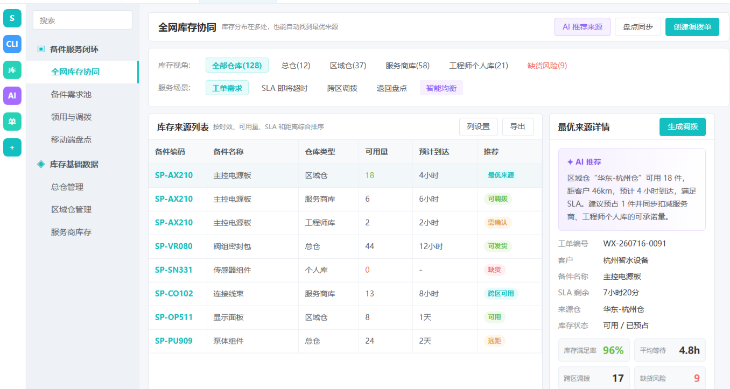This screenshot has width=730, height=389.
Task: Click the 缺货风险 9 stat card
Action: pyautogui.click(x=670, y=378)
